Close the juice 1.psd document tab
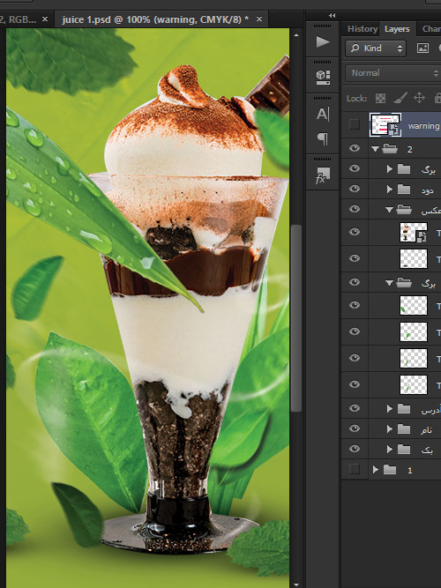Screen dimensions: 441x588 [x=259, y=19]
